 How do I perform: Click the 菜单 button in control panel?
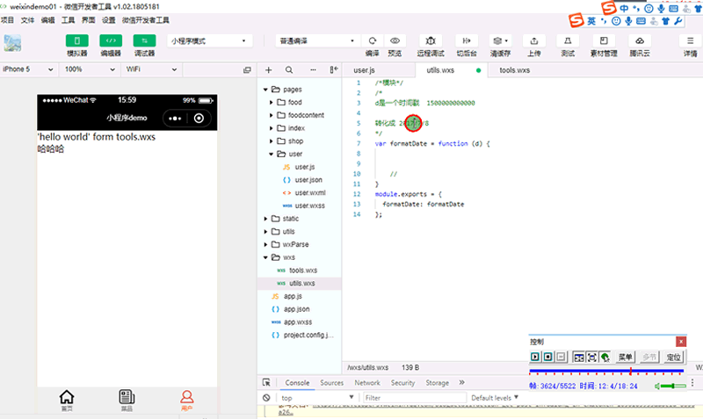coord(625,358)
